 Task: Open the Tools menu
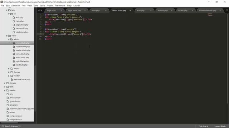42,6
